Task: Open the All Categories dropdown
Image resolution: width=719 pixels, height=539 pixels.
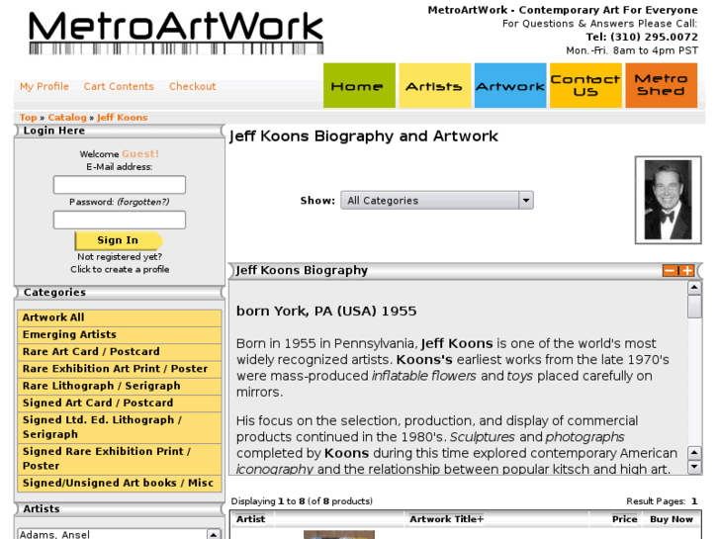Action: point(437,201)
